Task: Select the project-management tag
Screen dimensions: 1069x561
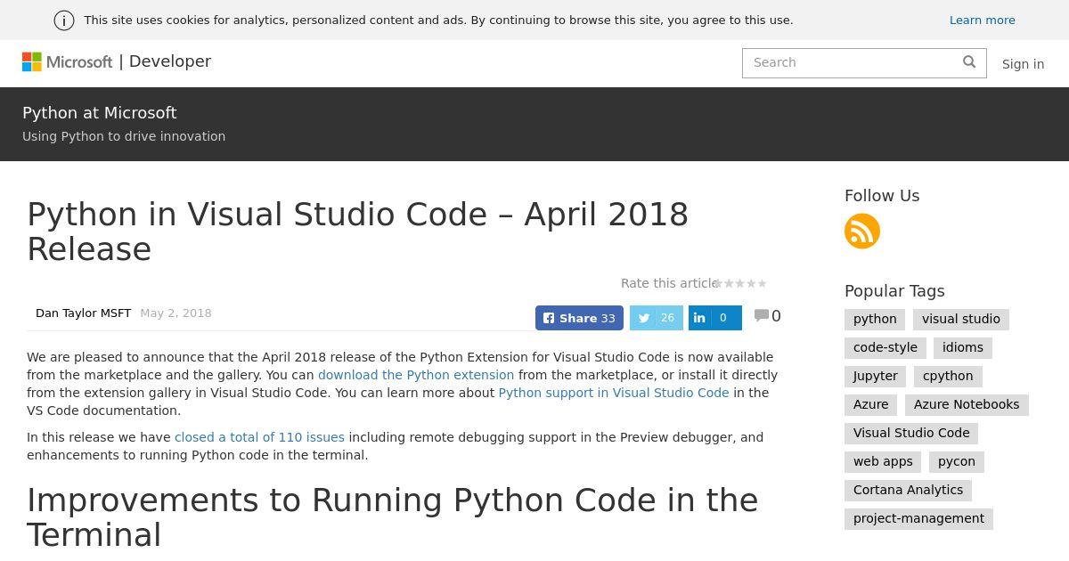Action: click(918, 518)
